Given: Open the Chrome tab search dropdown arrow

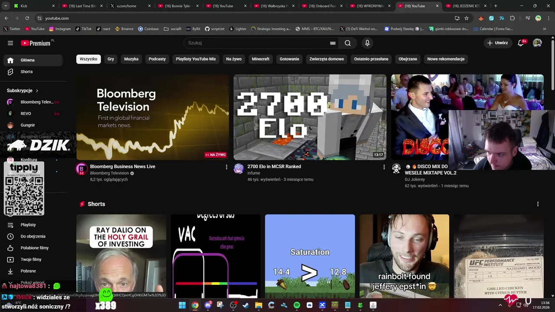Looking at the screenshot, I should point(6,6).
